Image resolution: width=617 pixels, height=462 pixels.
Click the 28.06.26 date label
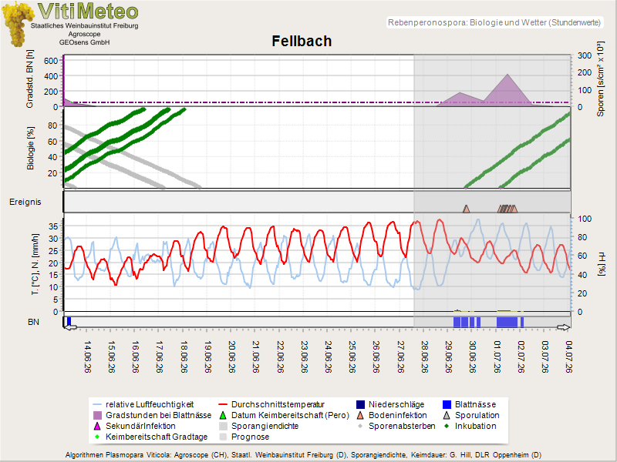425,357
